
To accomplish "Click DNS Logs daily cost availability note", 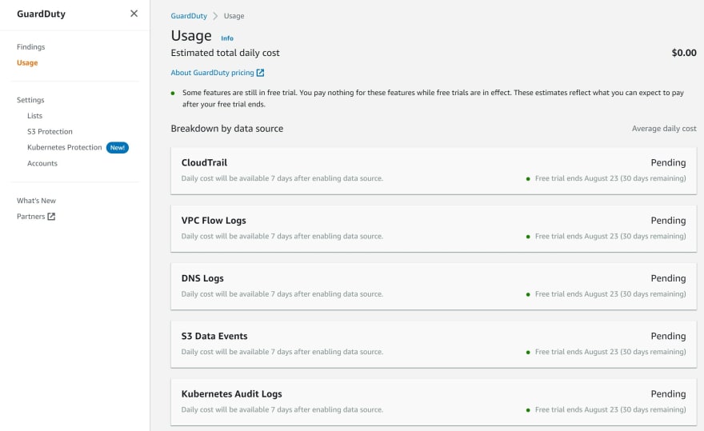I will pos(282,294).
